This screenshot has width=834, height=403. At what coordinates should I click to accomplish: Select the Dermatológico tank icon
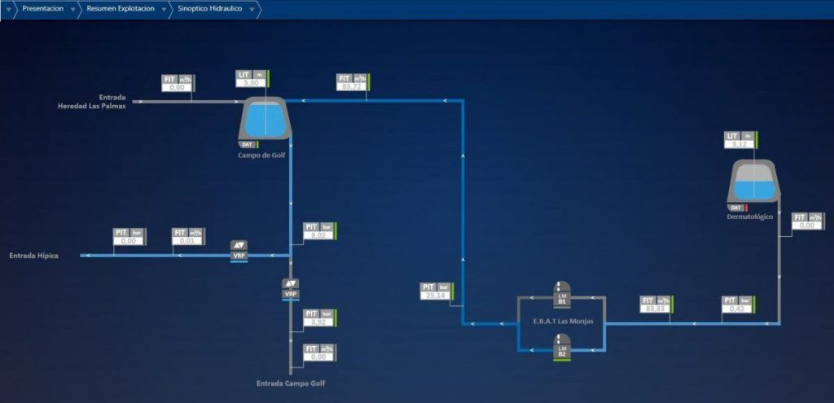(x=754, y=181)
